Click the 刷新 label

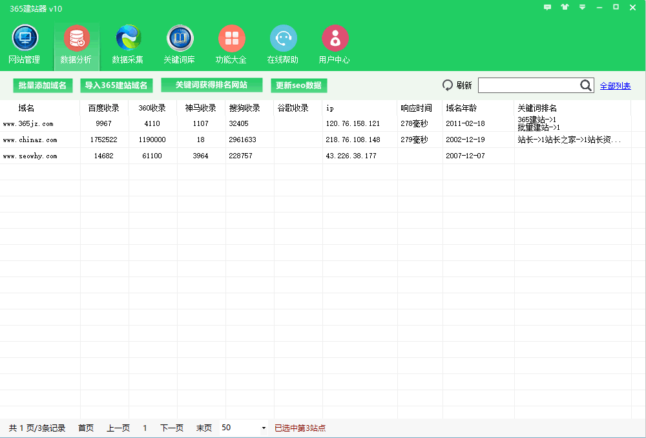[464, 85]
